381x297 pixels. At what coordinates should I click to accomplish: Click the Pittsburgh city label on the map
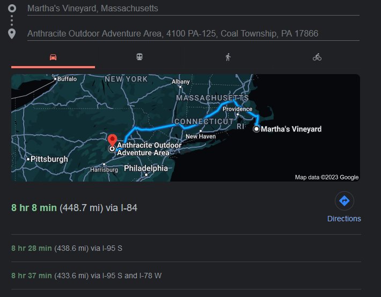coord(49,160)
